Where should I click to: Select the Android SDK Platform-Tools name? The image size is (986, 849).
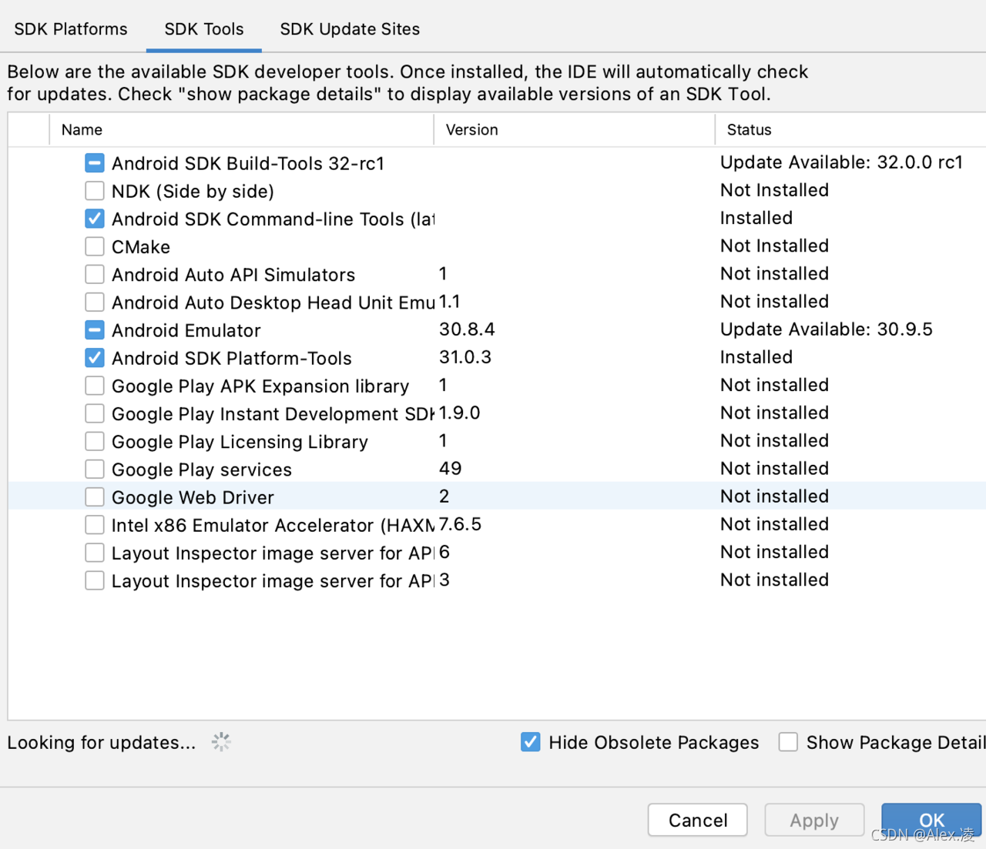(232, 358)
